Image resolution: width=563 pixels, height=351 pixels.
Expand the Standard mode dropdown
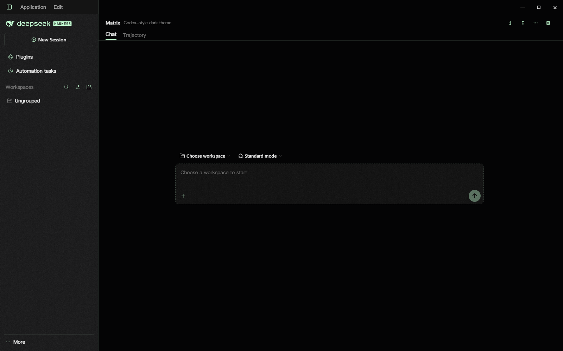(260, 156)
